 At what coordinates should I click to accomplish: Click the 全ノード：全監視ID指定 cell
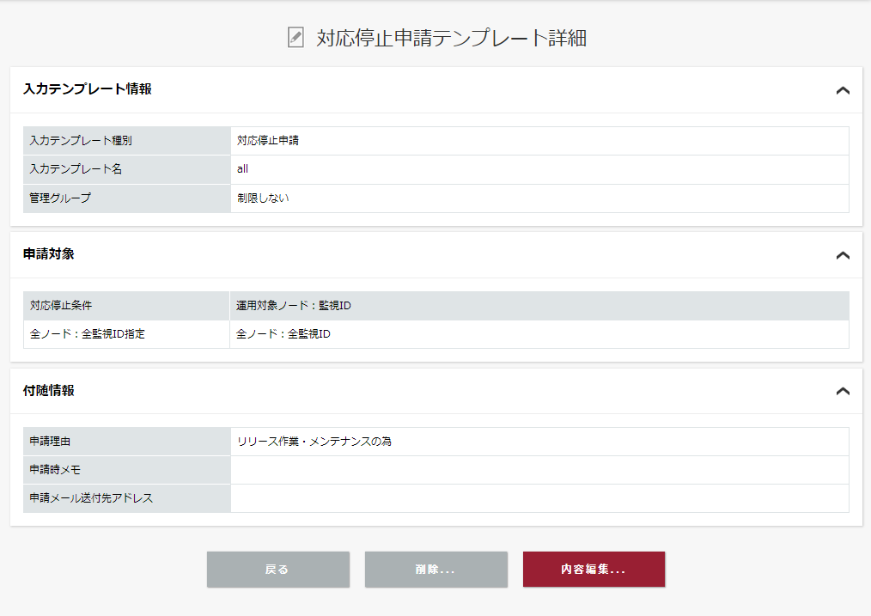point(126,334)
